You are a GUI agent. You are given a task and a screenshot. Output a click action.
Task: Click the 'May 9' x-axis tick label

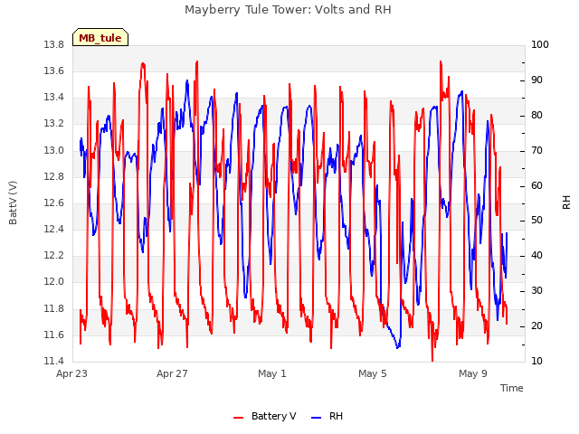click(473, 373)
